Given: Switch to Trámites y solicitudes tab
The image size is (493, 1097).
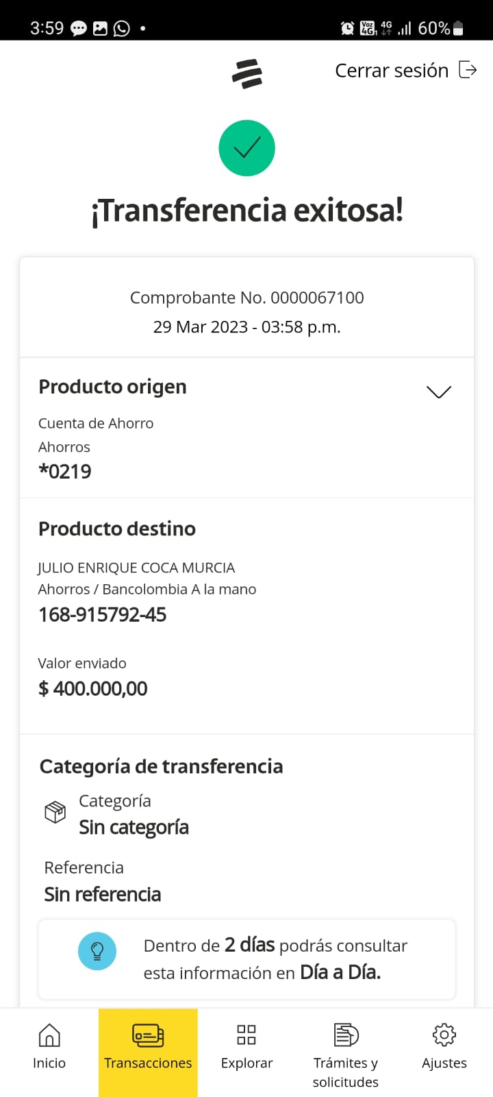Looking at the screenshot, I should 346,1072.
